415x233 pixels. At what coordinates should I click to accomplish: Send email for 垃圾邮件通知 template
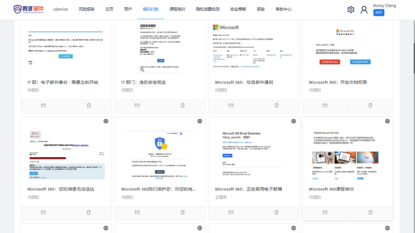tap(231, 105)
